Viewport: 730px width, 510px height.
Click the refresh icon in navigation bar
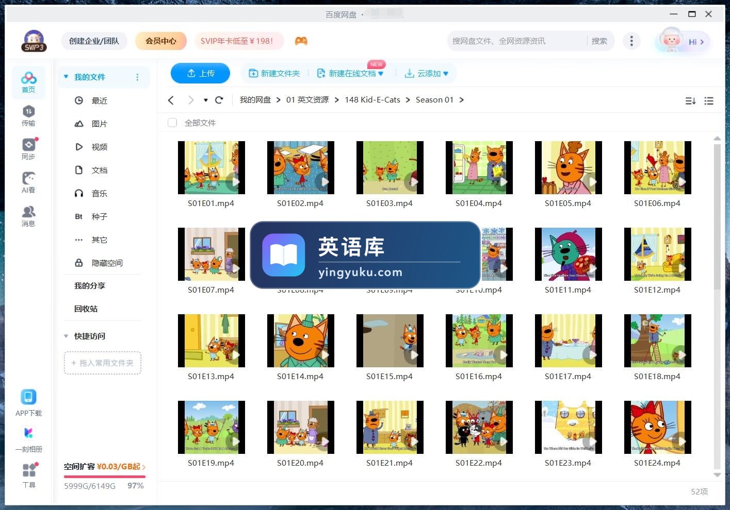click(219, 100)
